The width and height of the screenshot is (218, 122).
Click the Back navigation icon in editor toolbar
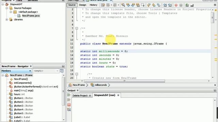[x=108, y=5]
